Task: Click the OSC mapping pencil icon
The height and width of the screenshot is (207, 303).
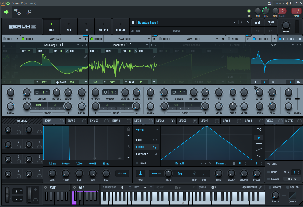Action: coord(260,187)
